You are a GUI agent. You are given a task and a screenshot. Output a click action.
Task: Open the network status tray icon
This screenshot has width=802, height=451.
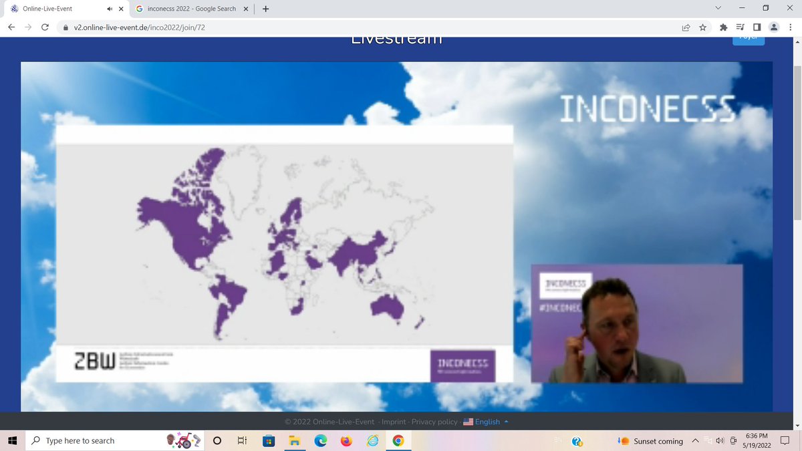pos(708,441)
